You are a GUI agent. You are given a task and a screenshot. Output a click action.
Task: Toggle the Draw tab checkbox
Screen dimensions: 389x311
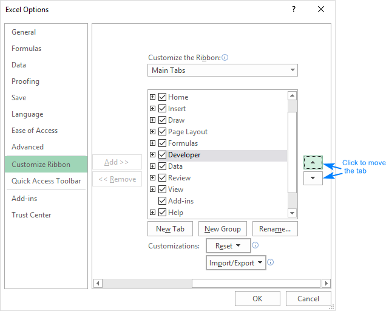click(x=162, y=120)
